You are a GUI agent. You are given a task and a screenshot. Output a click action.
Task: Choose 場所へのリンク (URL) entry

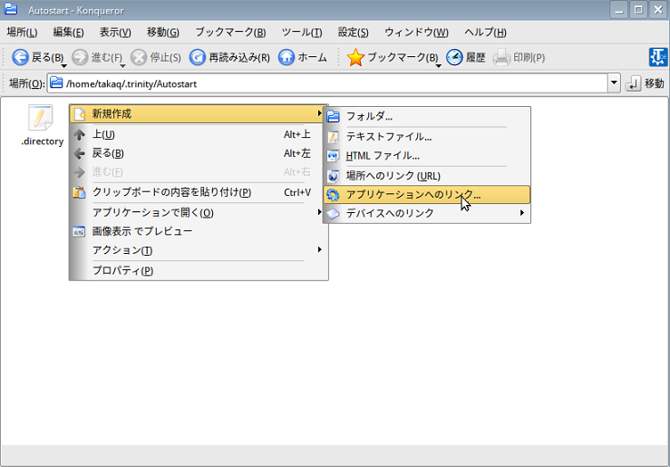[427, 176]
